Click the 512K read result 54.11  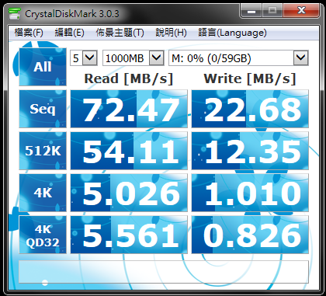click(x=129, y=151)
